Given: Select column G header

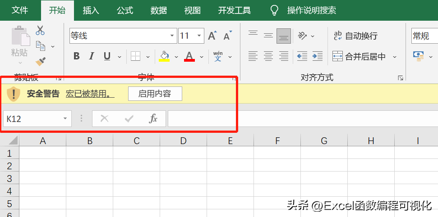Looking at the screenshot, I should coord(324,140).
